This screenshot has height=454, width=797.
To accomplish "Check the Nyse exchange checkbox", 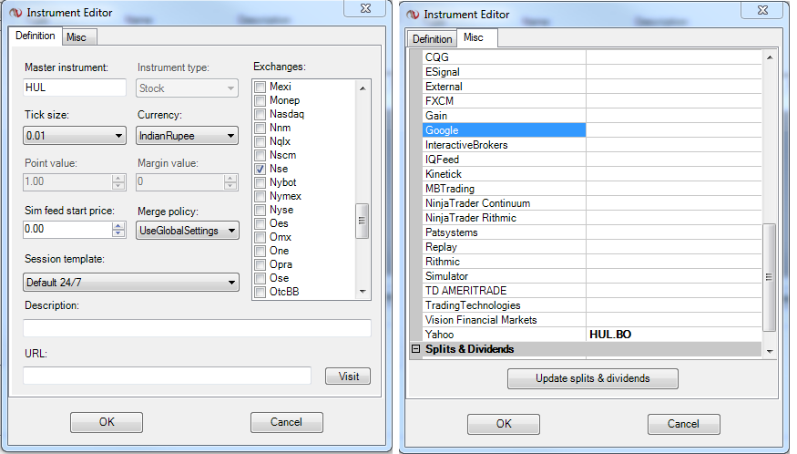I will tap(261, 210).
